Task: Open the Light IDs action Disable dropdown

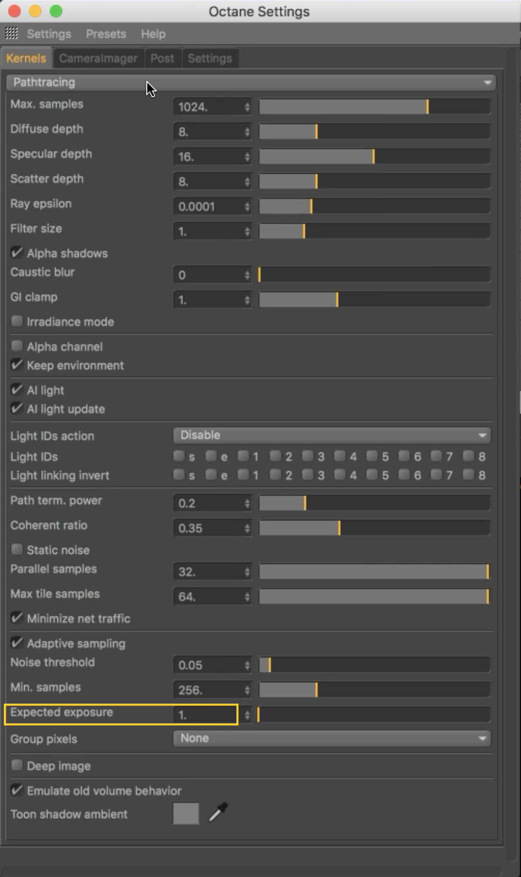Action: coord(332,435)
